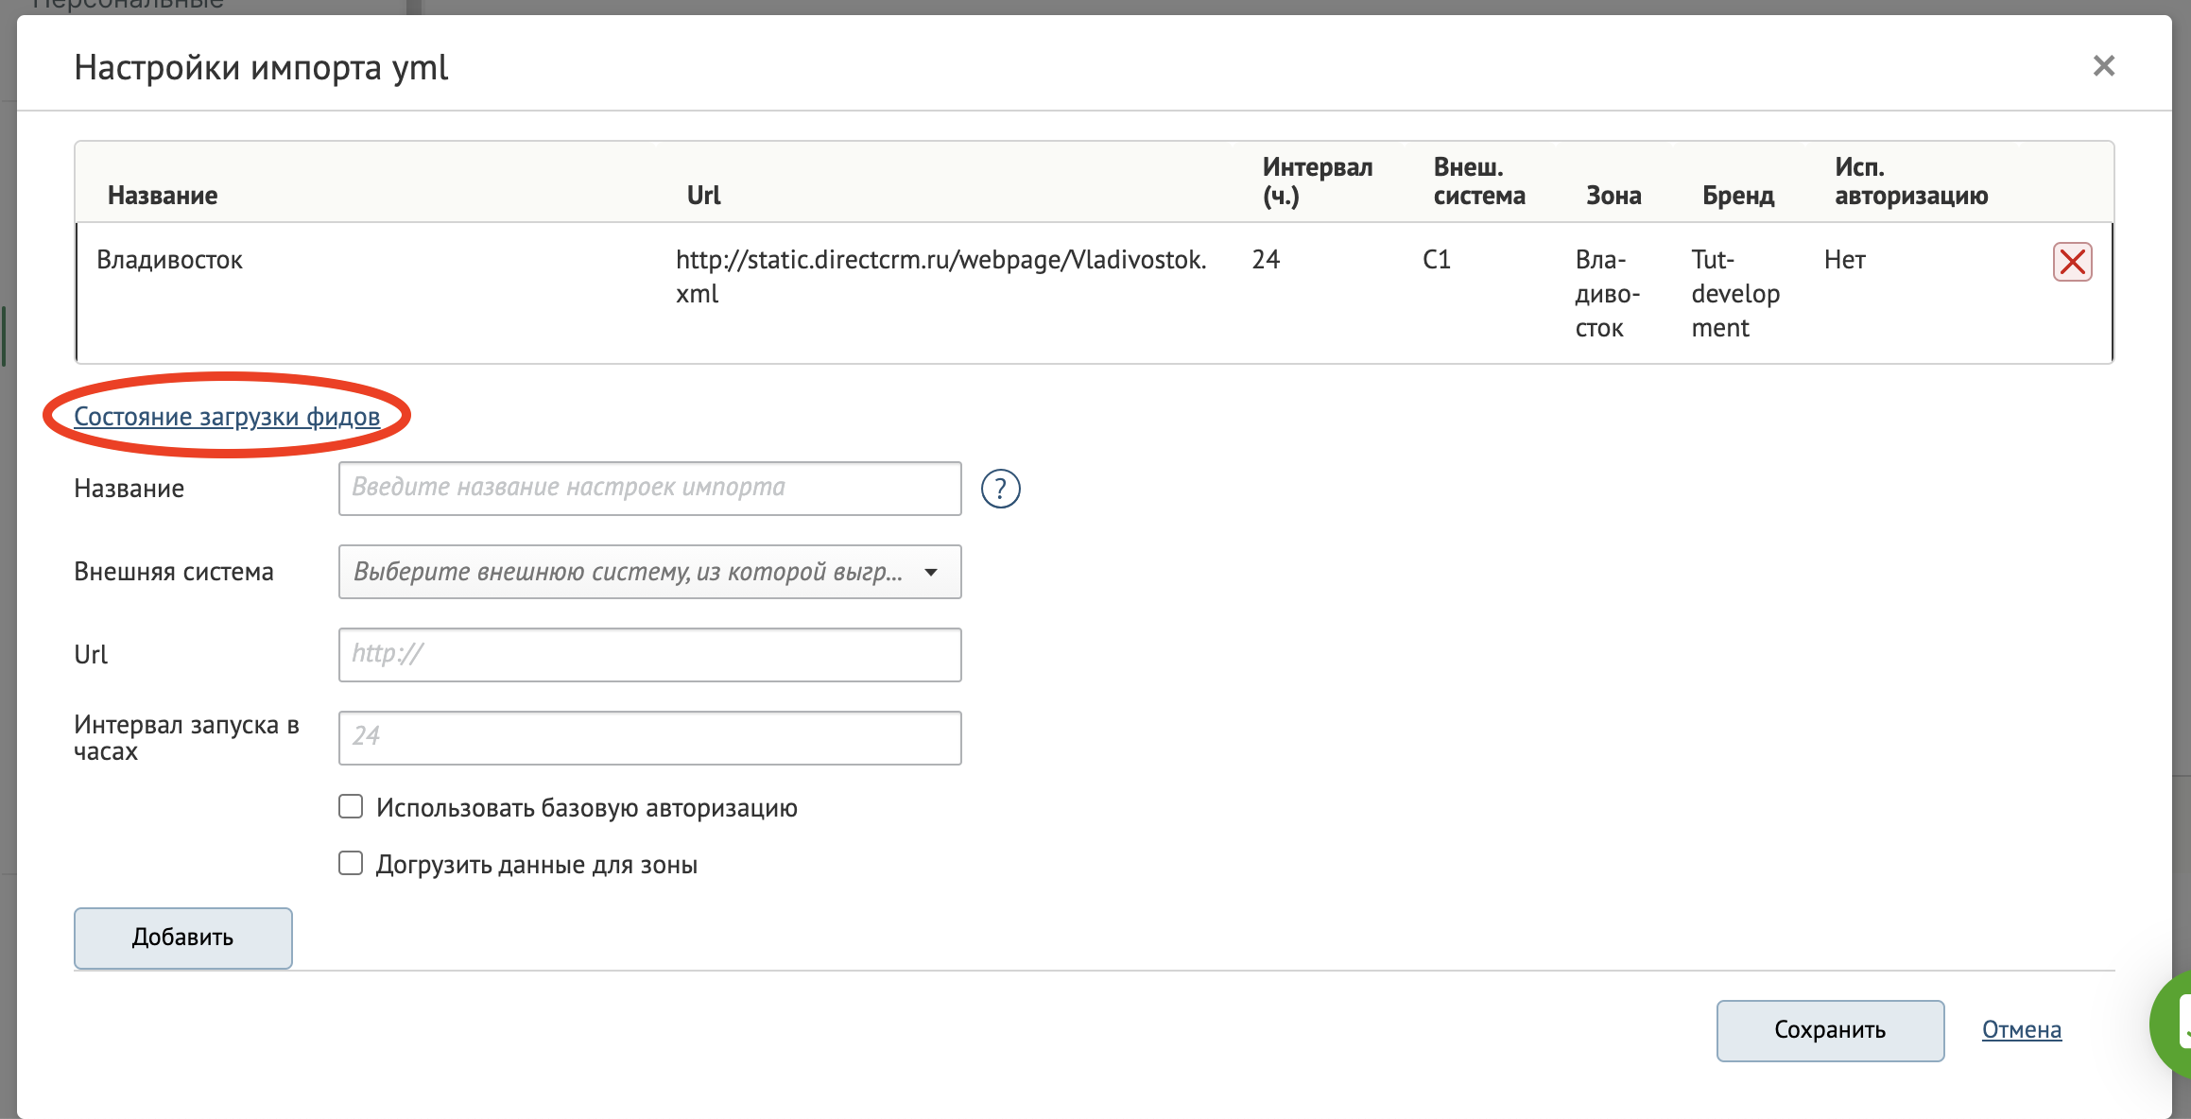Viewport: 2191px width, 1119px height.
Task: Click the Url column header
Action: click(x=703, y=196)
